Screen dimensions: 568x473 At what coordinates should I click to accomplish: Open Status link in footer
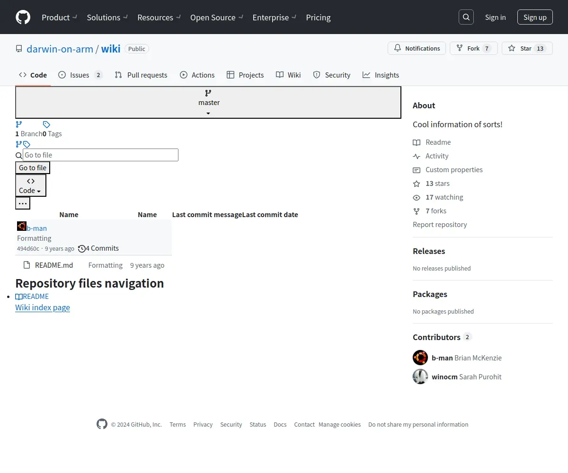(258, 424)
